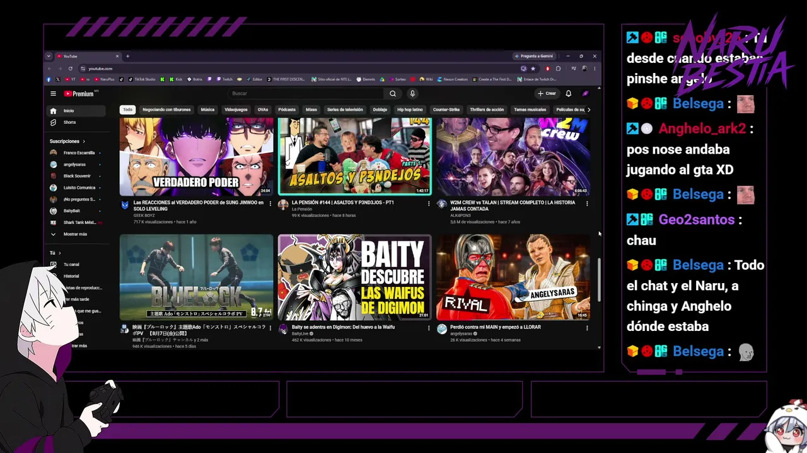Go to Inicio in the sidebar

(x=77, y=111)
